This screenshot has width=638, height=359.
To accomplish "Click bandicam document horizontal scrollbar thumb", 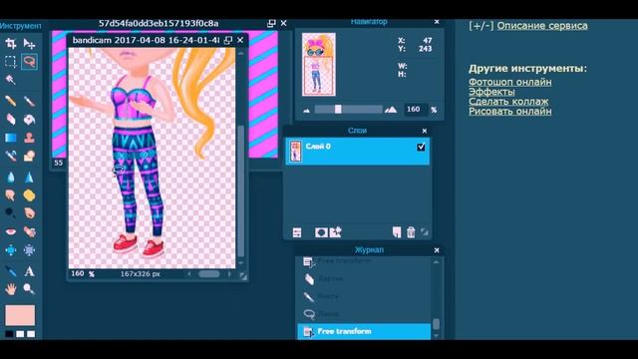I will coord(208,274).
